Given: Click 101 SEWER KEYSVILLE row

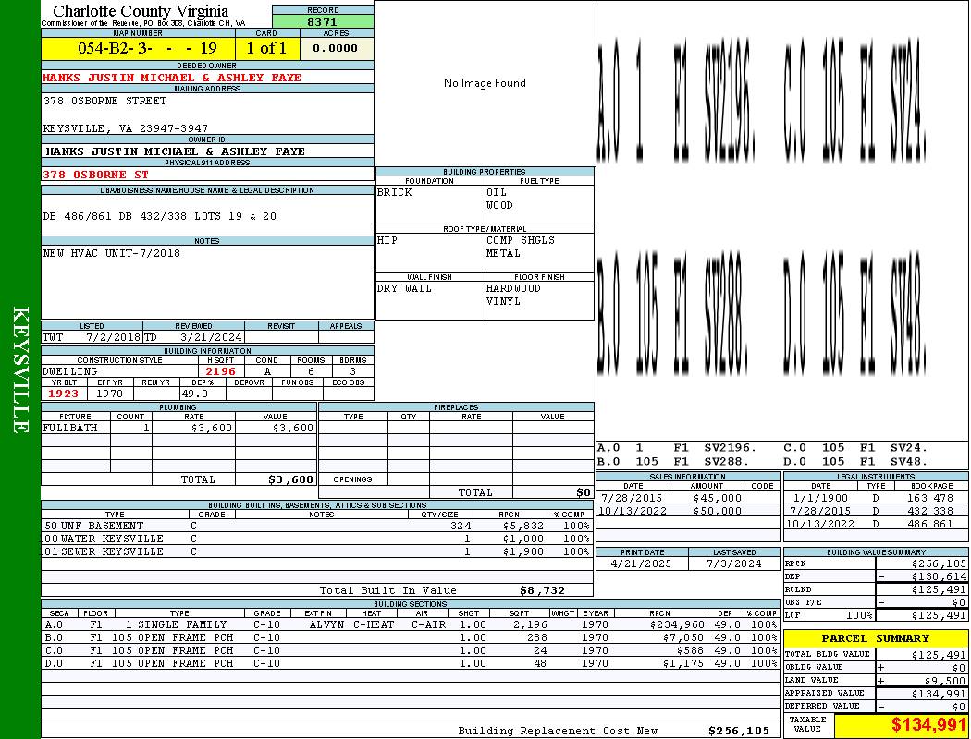Looking at the screenshot, I should 317,551.
